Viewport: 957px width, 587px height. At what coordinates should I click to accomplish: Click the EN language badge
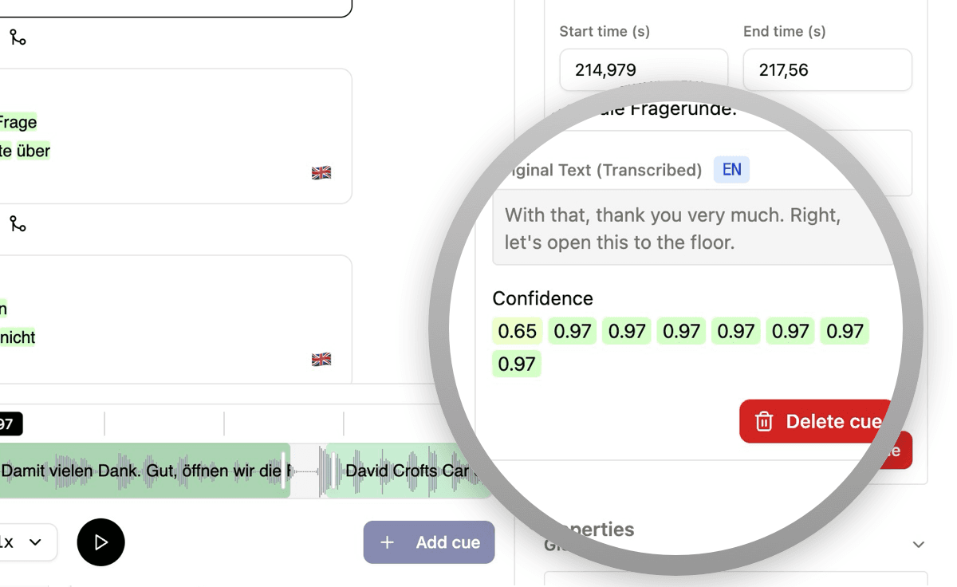point(731,169)
